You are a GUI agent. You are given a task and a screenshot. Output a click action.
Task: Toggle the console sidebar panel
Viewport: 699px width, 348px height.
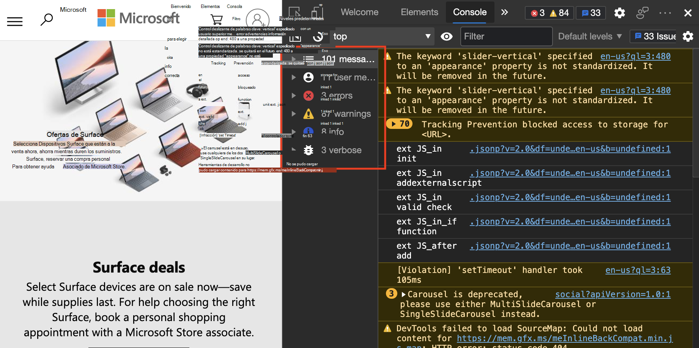tap(295, 37)
